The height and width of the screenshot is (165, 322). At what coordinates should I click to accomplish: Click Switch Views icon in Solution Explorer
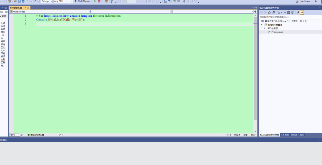tap(273, 13)
